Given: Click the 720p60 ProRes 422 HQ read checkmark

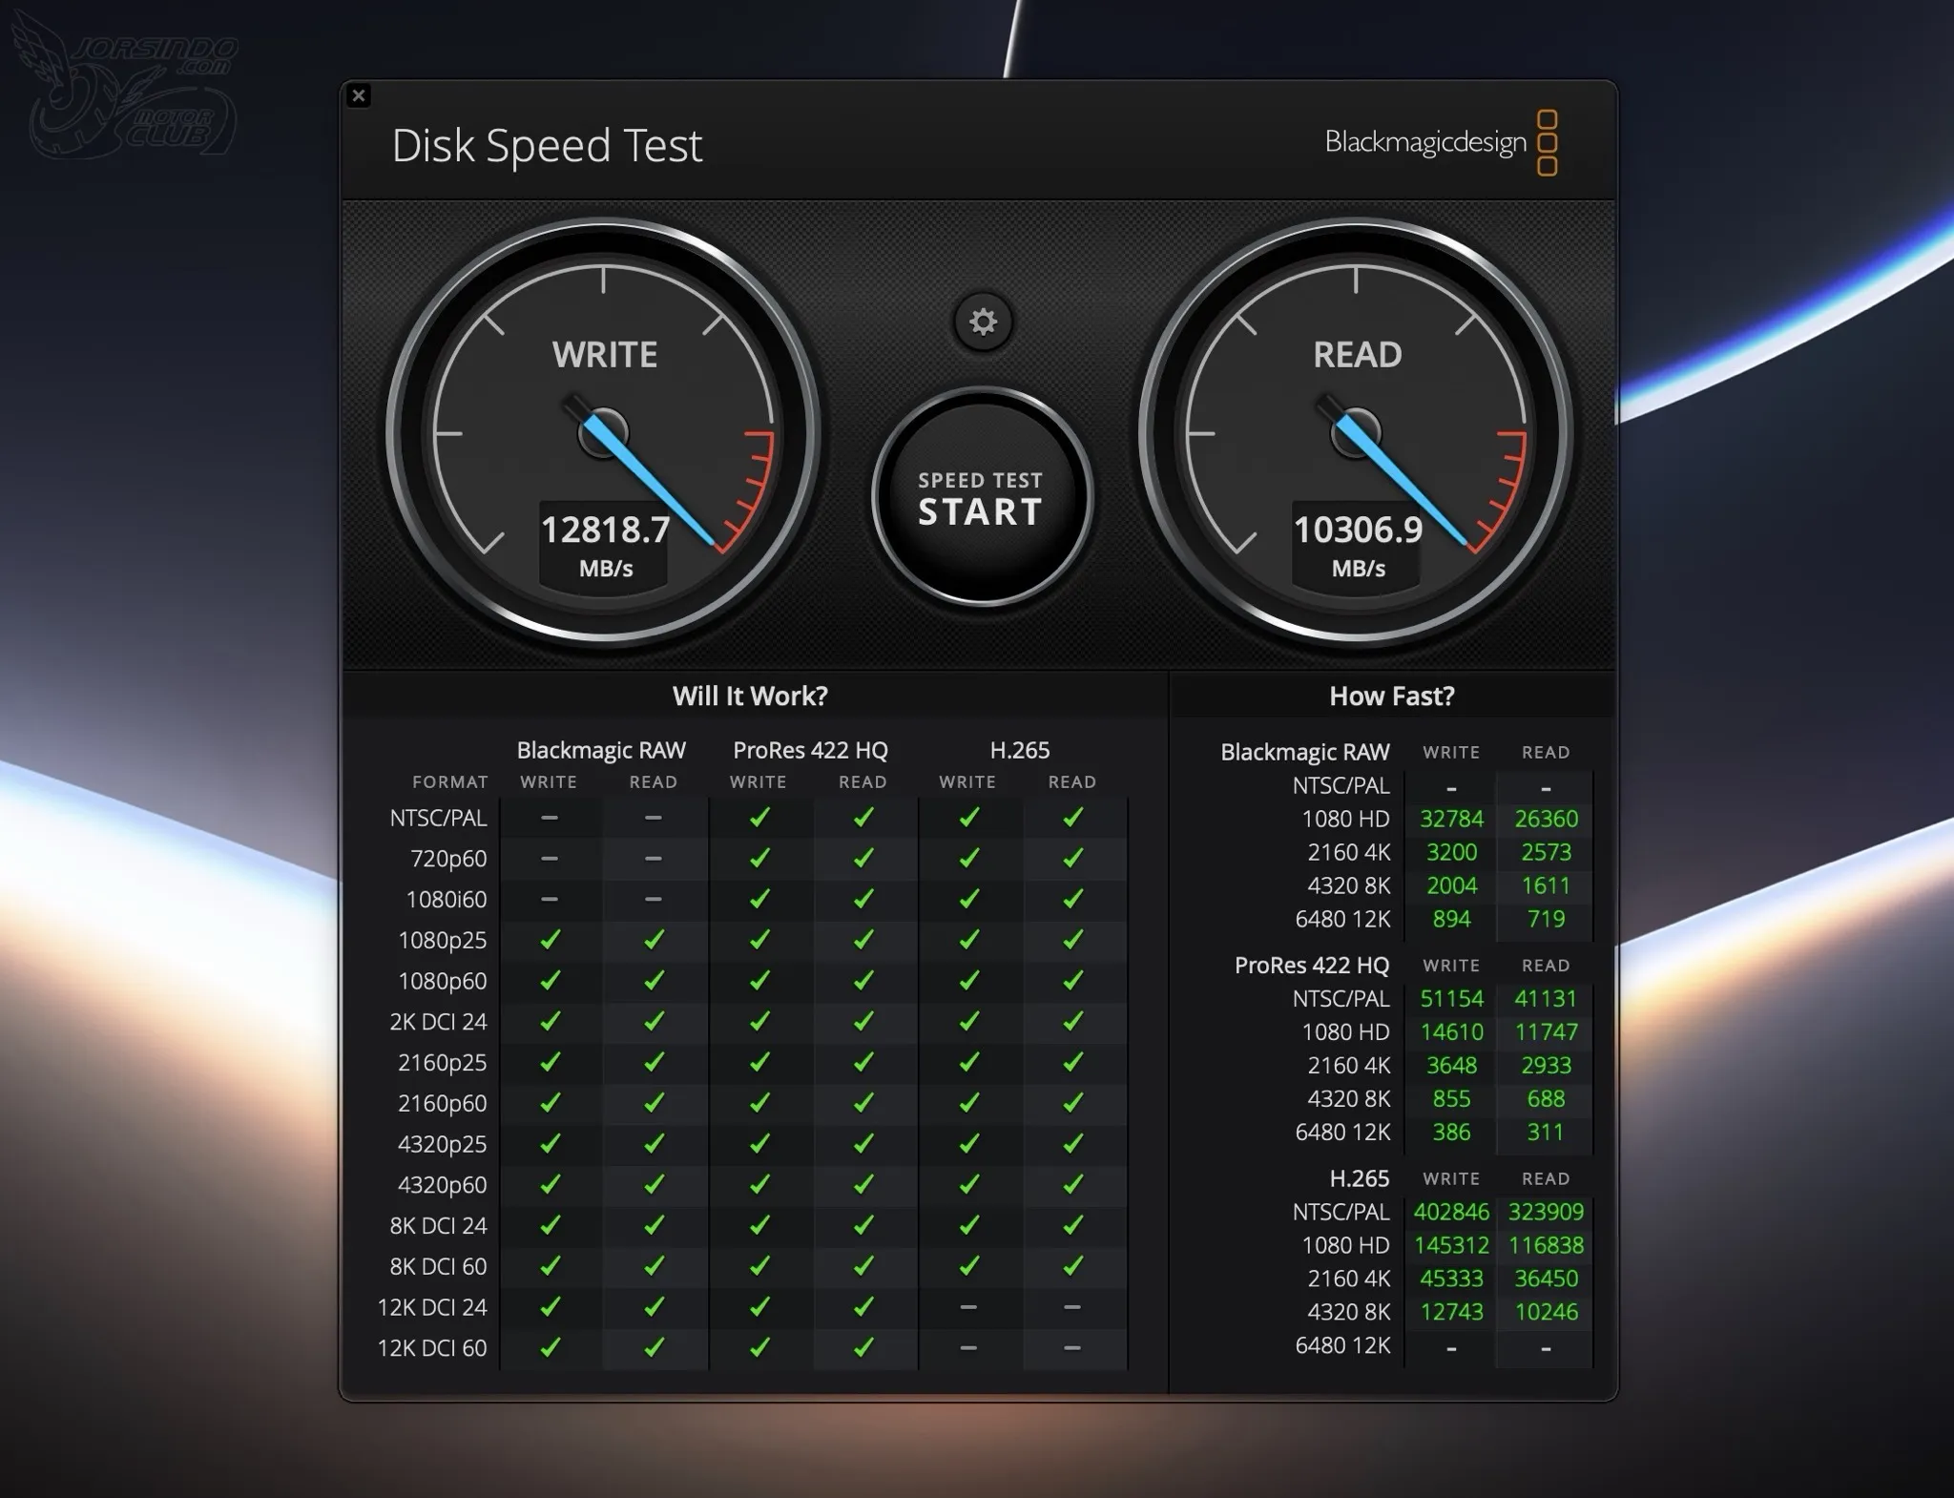Looking at the screenshot, I should point(863,859).
